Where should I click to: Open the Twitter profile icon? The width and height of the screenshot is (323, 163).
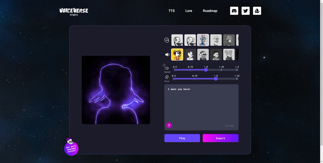(x=245, y=11)
